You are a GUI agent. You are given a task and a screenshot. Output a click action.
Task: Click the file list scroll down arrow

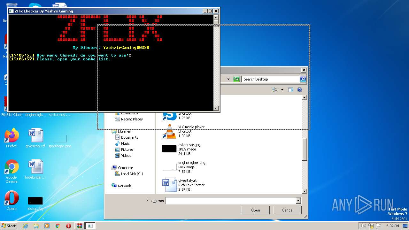pos(305,191)
